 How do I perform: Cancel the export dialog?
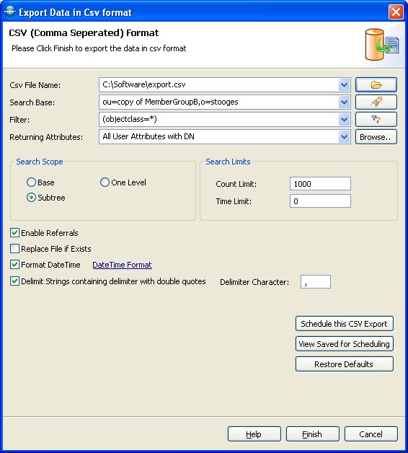371,434
